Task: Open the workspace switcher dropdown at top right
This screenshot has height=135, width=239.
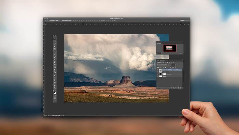Action: pos(185,21)
